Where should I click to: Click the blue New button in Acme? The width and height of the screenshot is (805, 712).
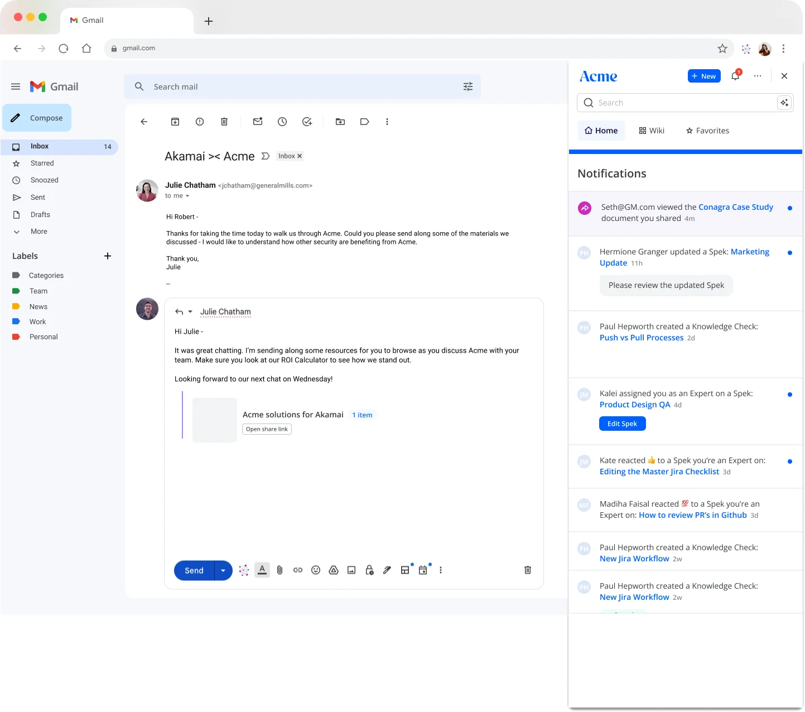click(704, 76)
